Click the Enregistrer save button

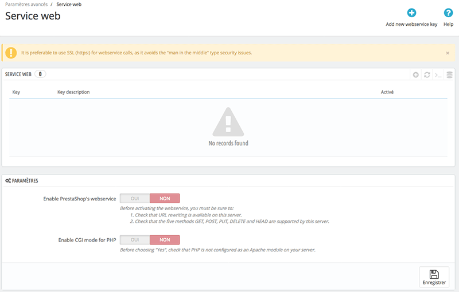coord(434,277)
